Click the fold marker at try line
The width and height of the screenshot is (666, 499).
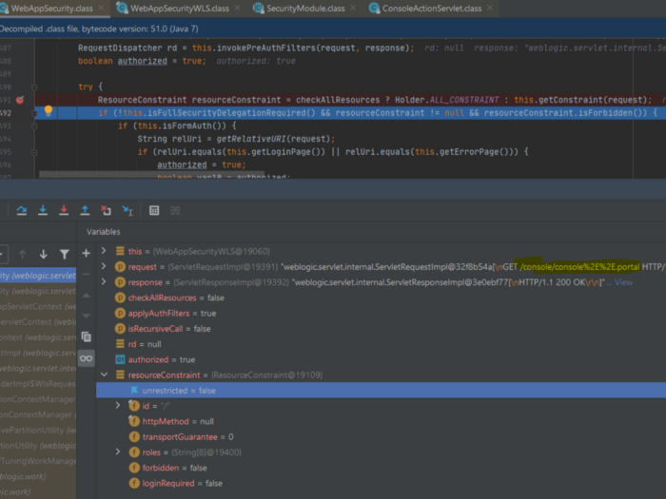point(34,87)
